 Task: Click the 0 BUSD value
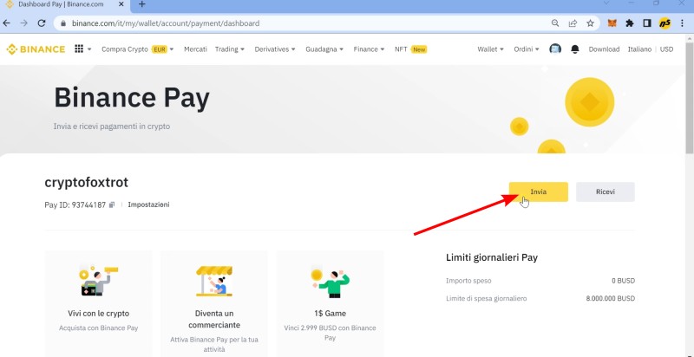point(623,281)
